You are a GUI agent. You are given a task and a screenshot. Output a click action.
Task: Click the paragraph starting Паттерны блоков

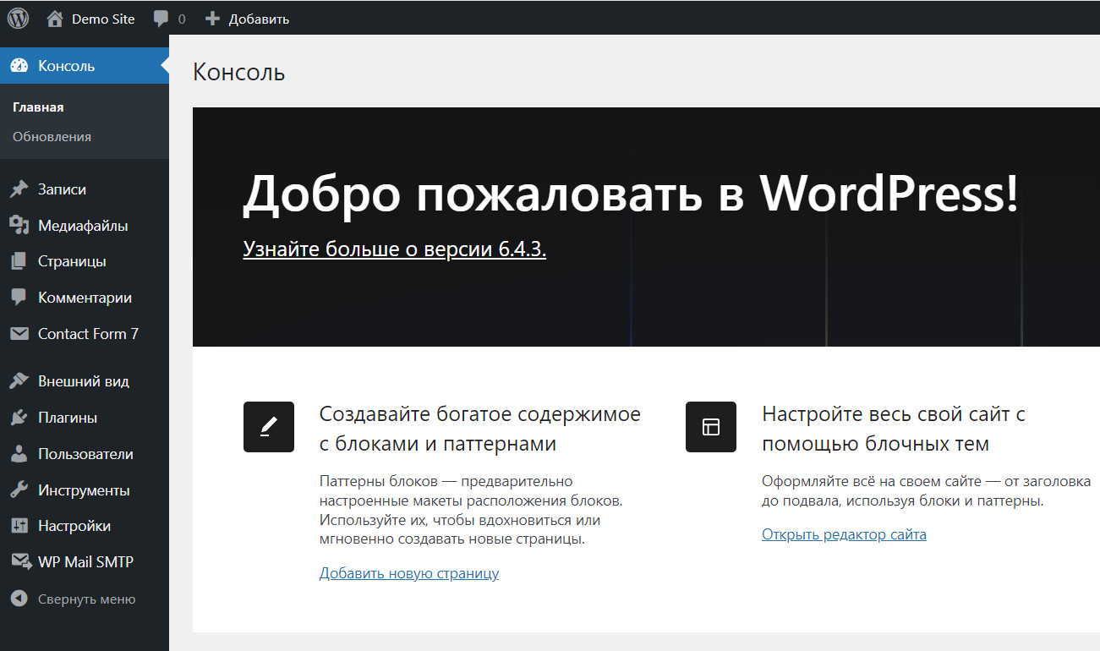pos(472,510)
